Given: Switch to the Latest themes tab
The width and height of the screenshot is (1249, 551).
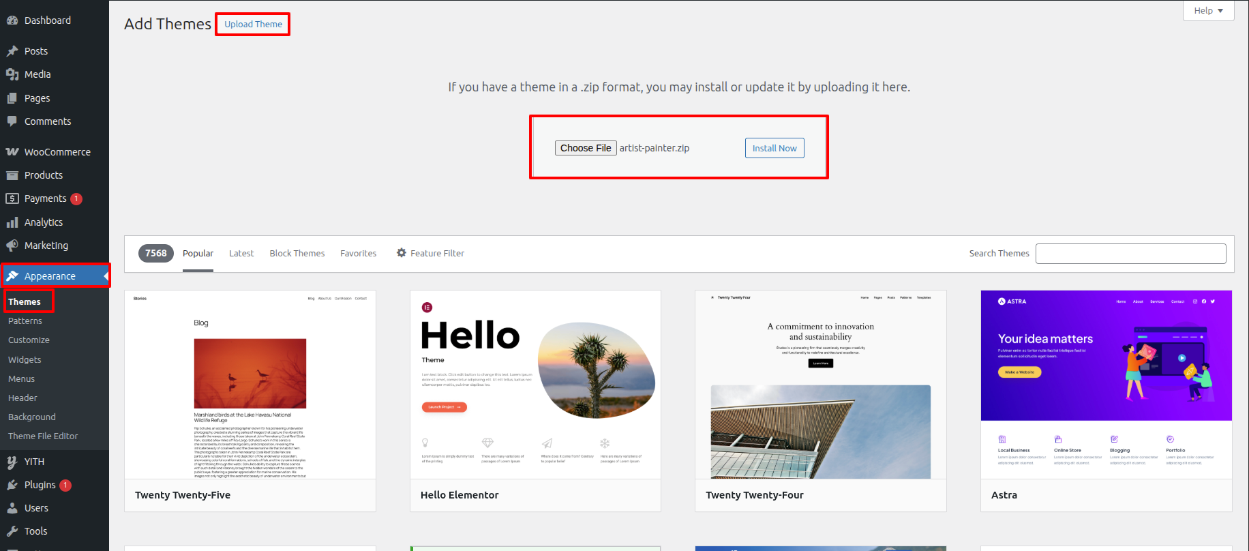Looking at the screenshot, I should (x=241, y=253).
